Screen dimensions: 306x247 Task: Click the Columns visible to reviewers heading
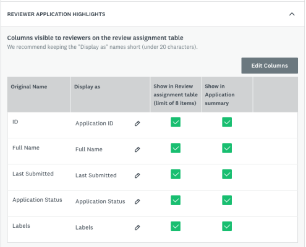point(95,38)
